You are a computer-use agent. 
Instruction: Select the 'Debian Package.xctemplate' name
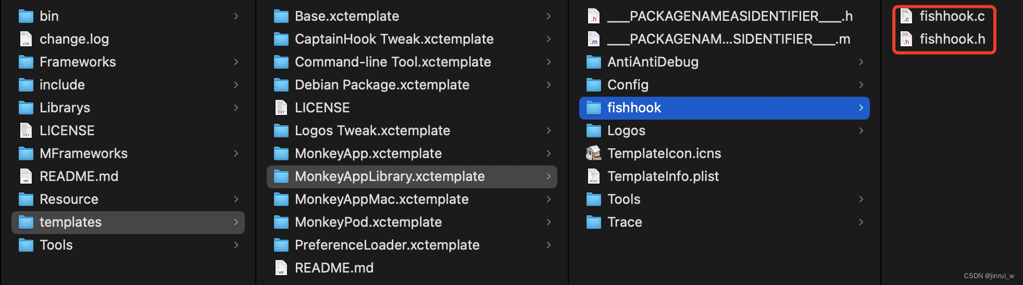(382, 85)
